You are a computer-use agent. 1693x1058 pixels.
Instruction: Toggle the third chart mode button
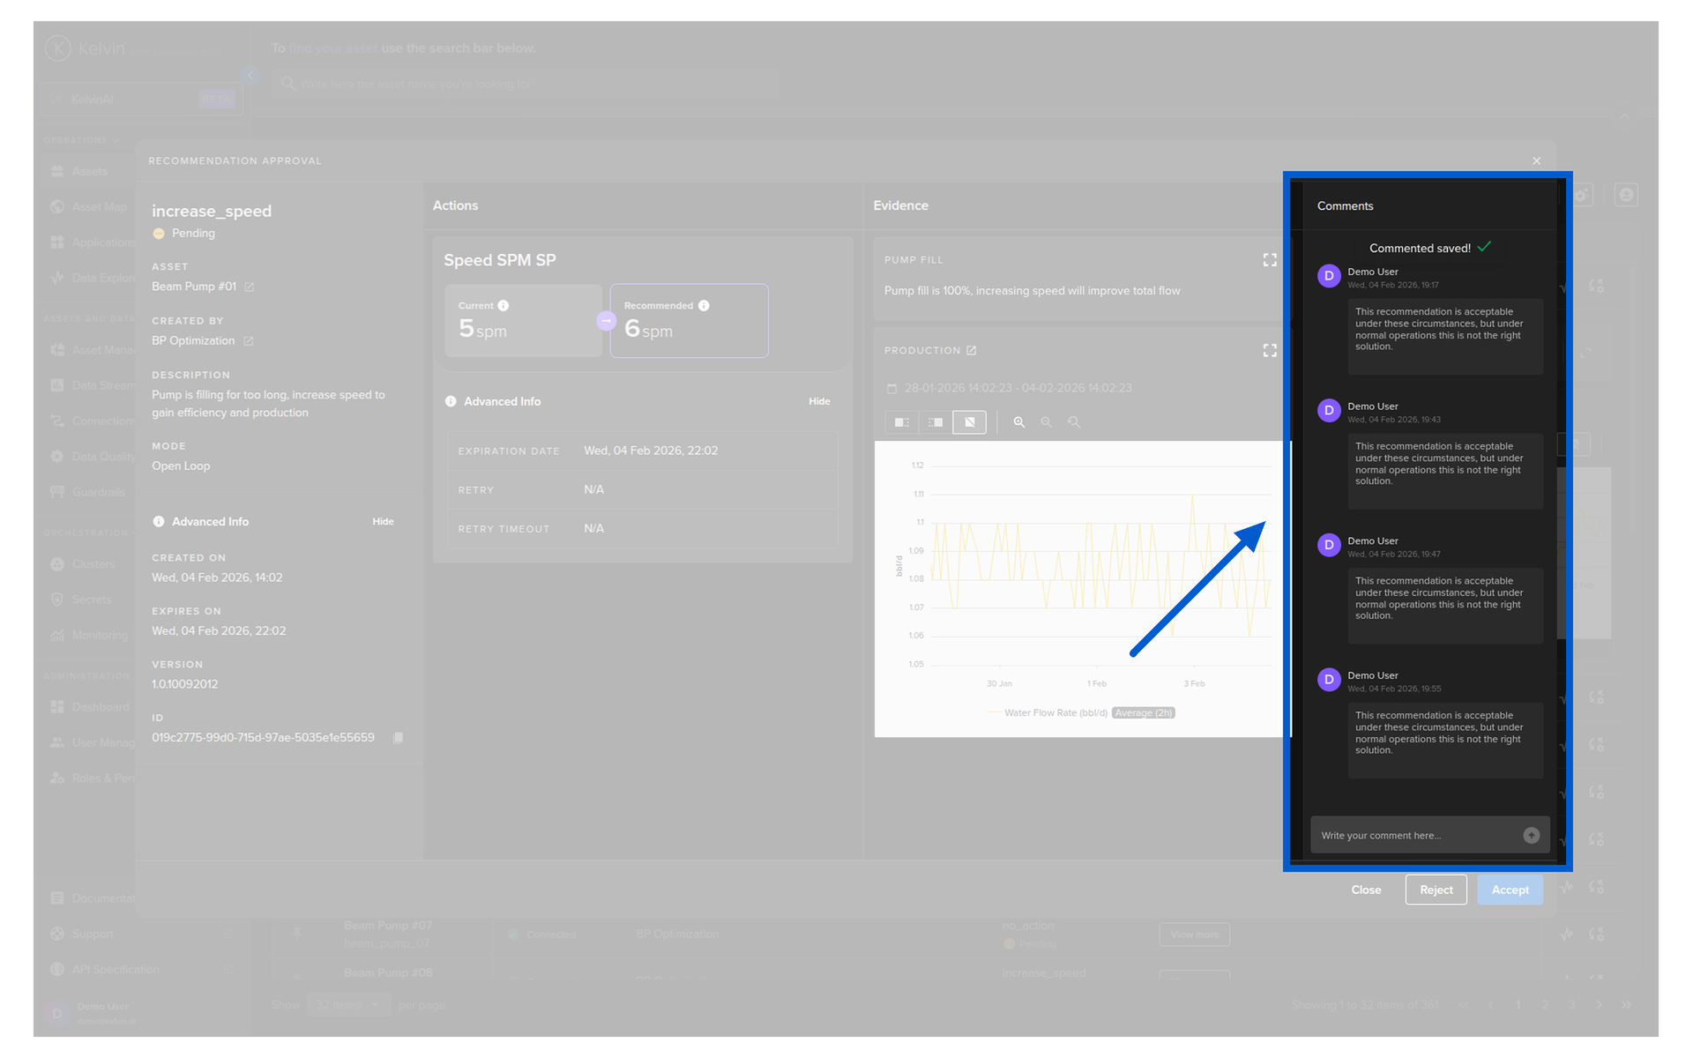tap(969, 422)
